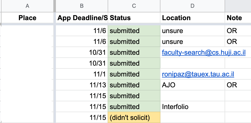Click the Location header cell
251x123 pixels.
coord(193,18)
